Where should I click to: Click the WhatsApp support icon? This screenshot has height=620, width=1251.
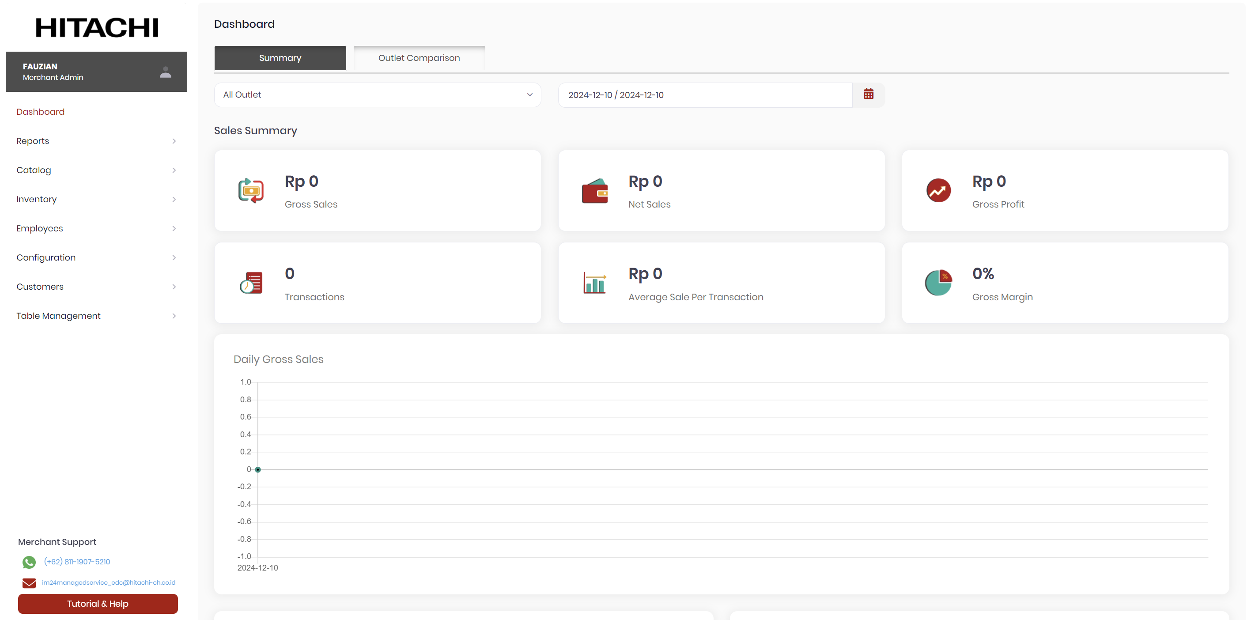point(29,562)
